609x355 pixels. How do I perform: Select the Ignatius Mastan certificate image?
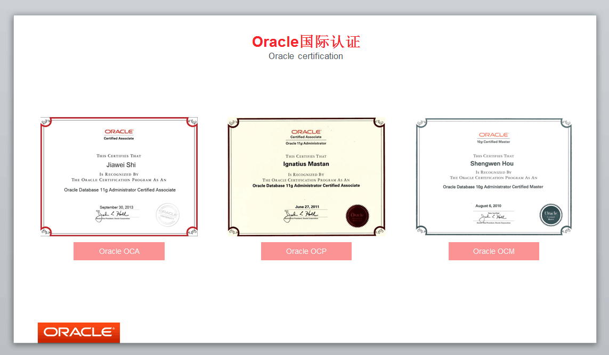306,177
